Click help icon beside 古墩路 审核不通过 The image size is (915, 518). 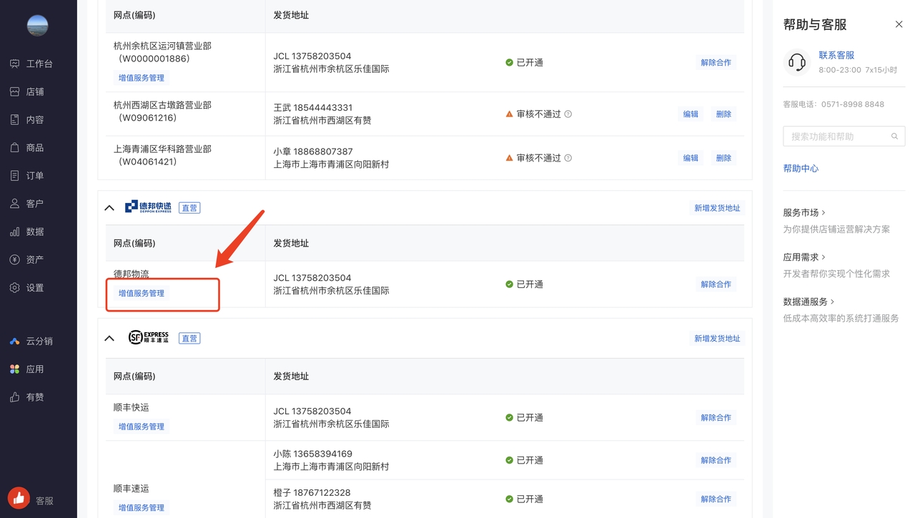click(568, 114)
